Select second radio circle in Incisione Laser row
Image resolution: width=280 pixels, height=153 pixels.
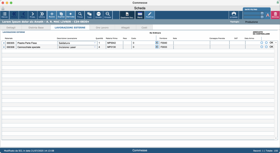point(266,47)
